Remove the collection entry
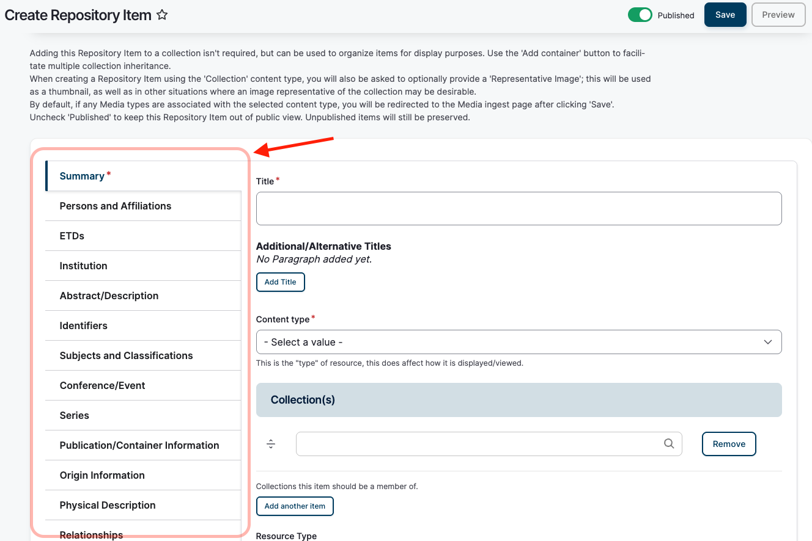The image size is (812, 541). click(729, 444)
